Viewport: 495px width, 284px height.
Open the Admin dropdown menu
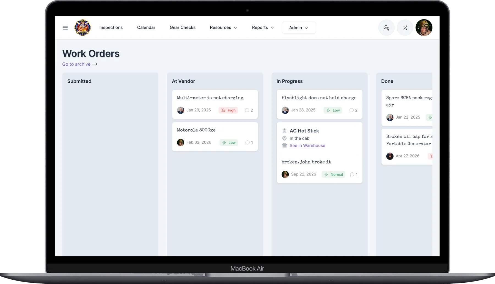pos(299,28)
